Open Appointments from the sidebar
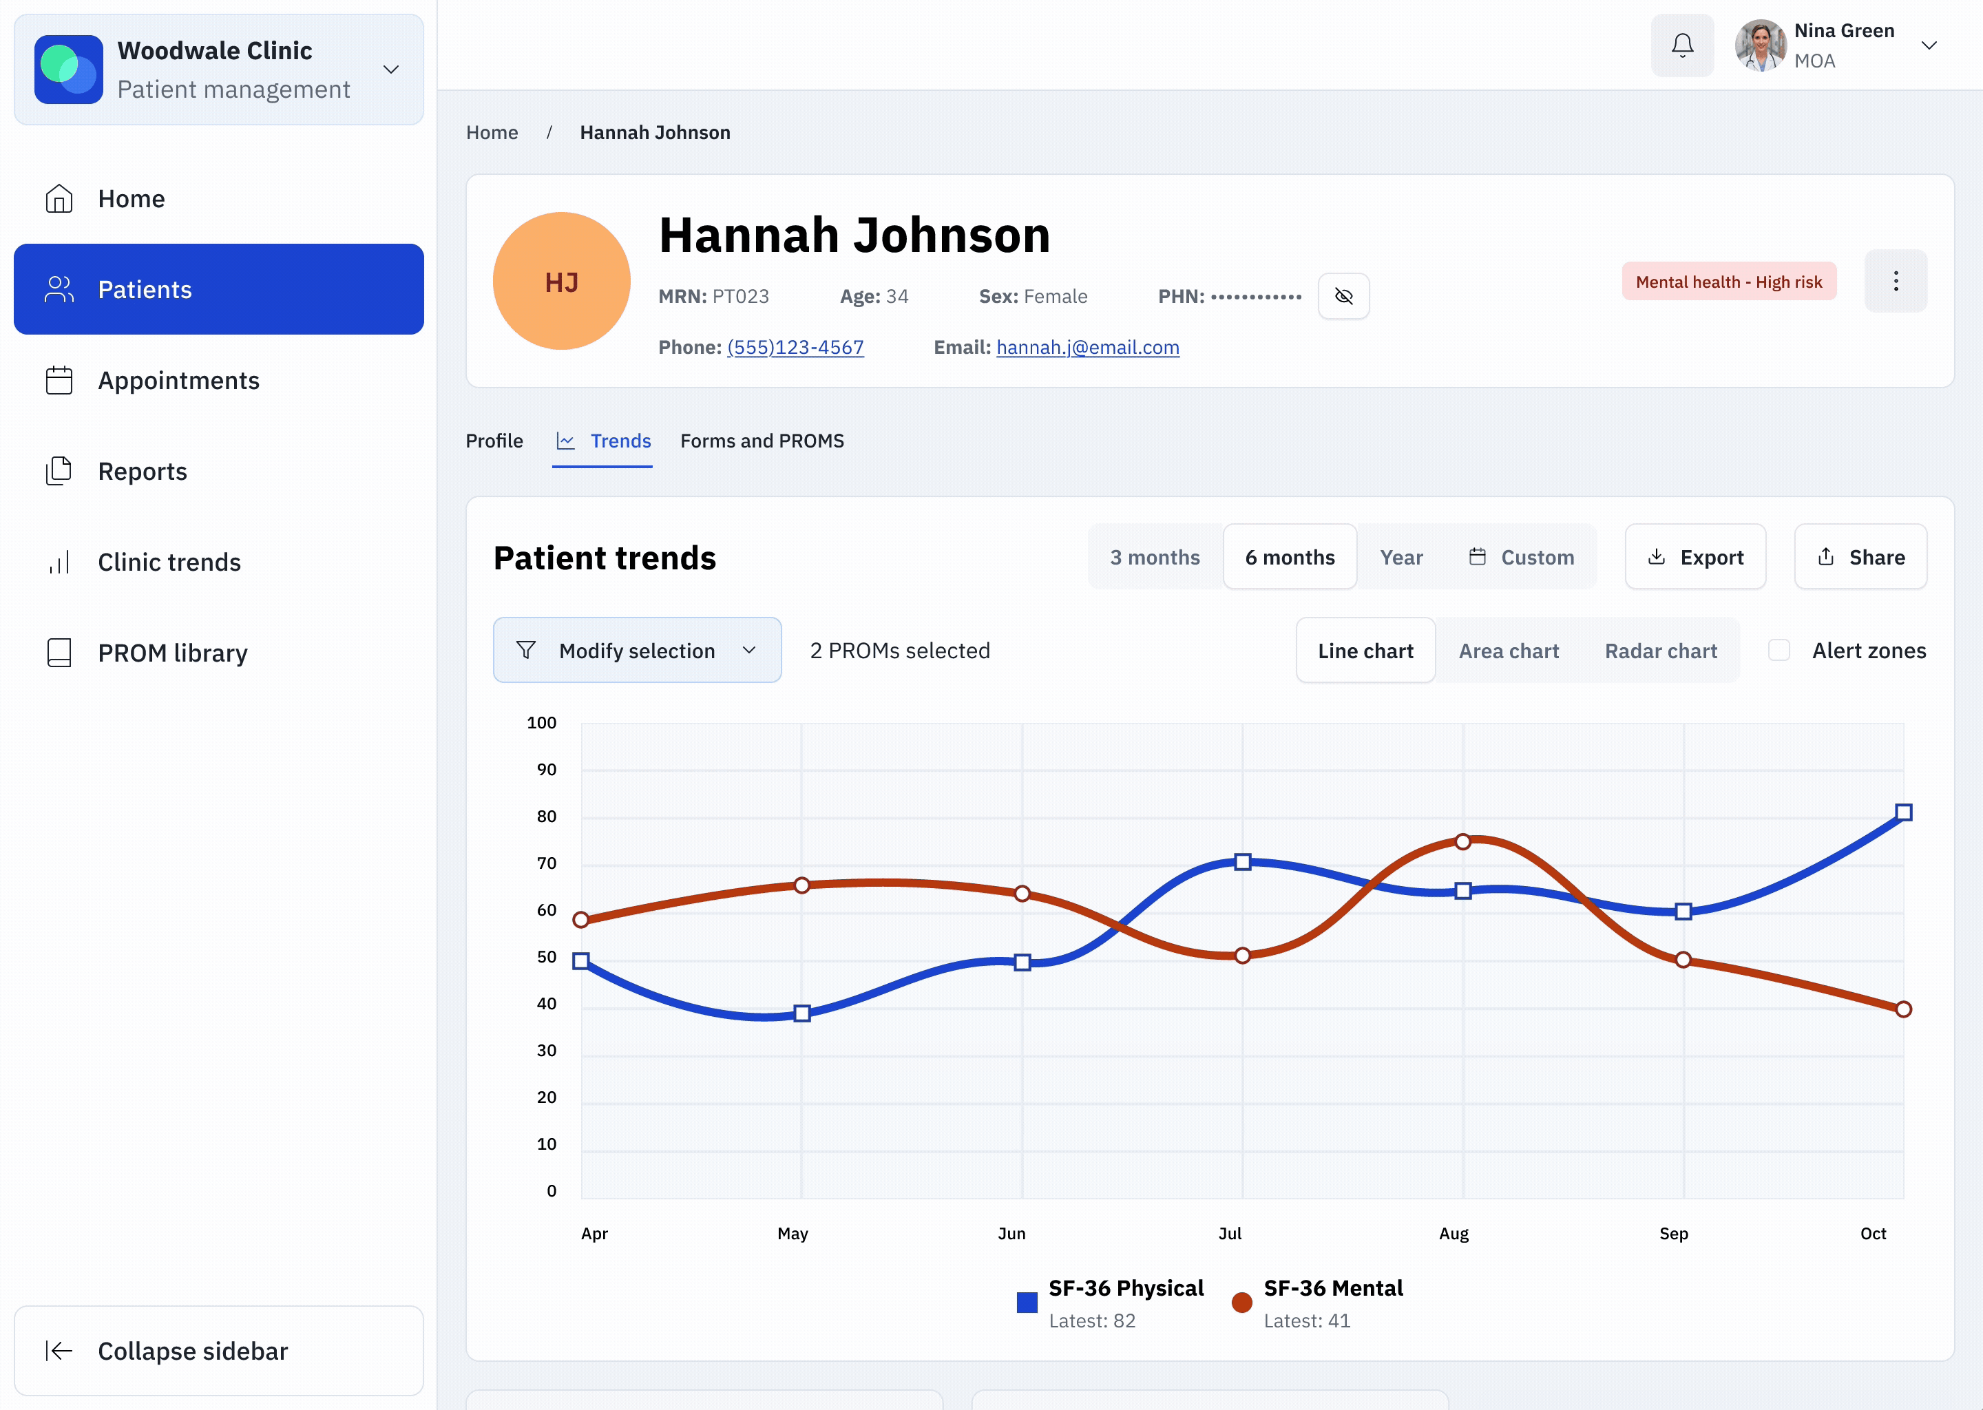 178,380
